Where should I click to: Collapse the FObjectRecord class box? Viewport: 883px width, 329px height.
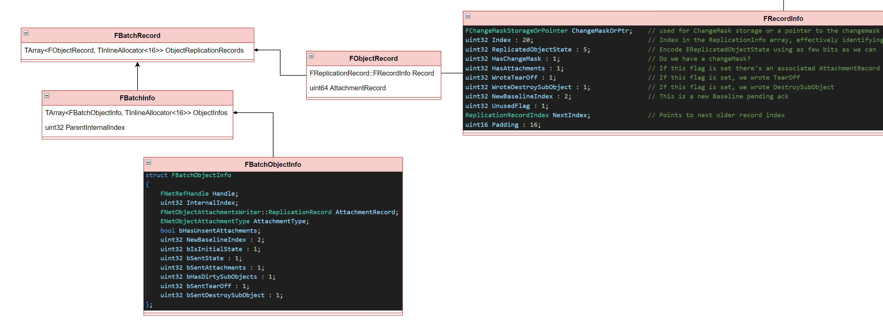click(311, 56)
